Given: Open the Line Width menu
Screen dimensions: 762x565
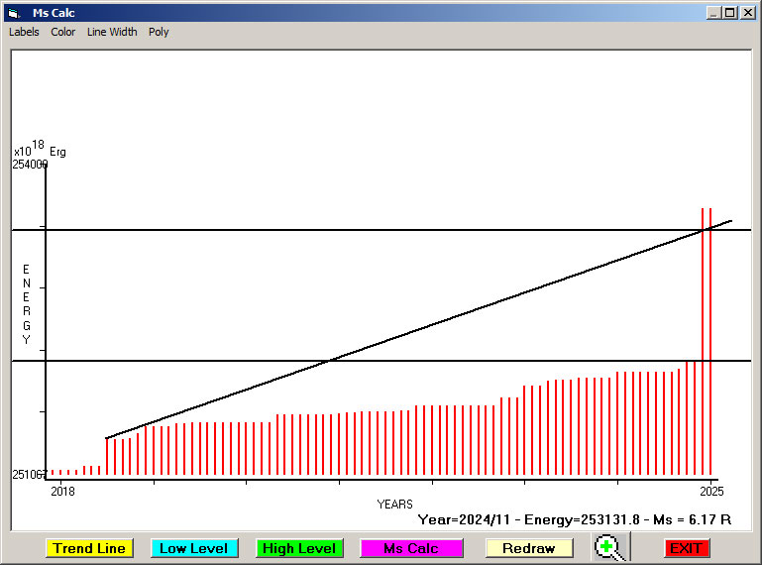Looking at the screenshot, I should click(112, 32).
